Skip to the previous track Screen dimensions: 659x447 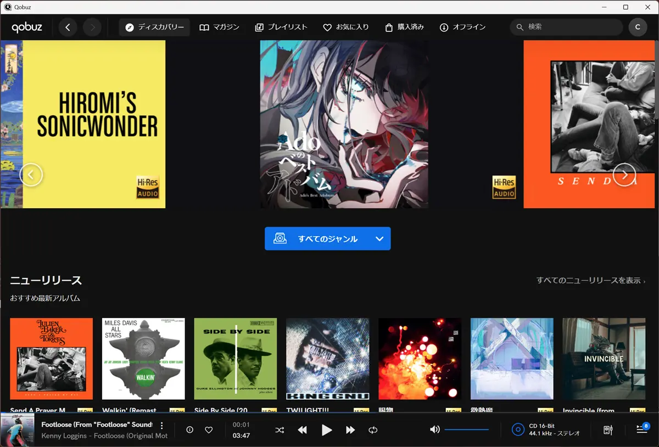303,430
